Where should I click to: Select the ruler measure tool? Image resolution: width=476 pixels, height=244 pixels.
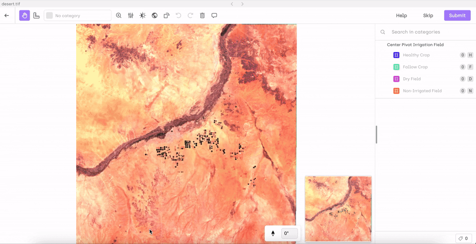pyautogui.click(x=36, y=15)
